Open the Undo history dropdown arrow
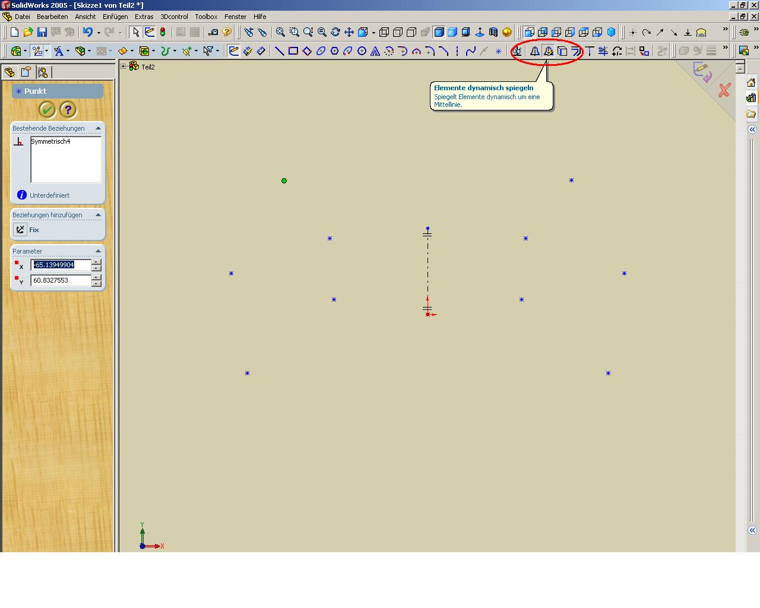Screen dimensions: 760x608 99,33
